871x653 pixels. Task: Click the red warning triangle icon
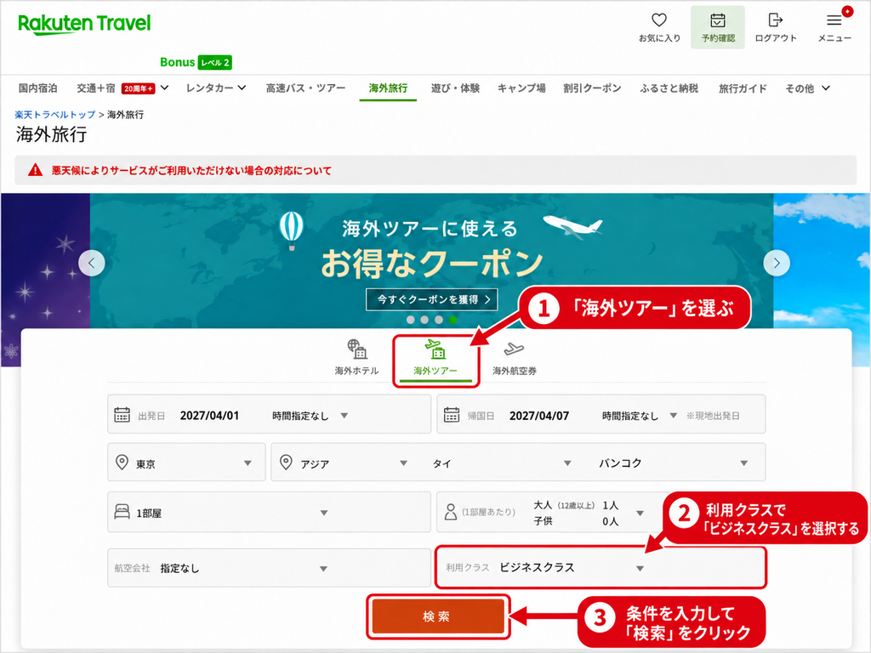(35, 170)
